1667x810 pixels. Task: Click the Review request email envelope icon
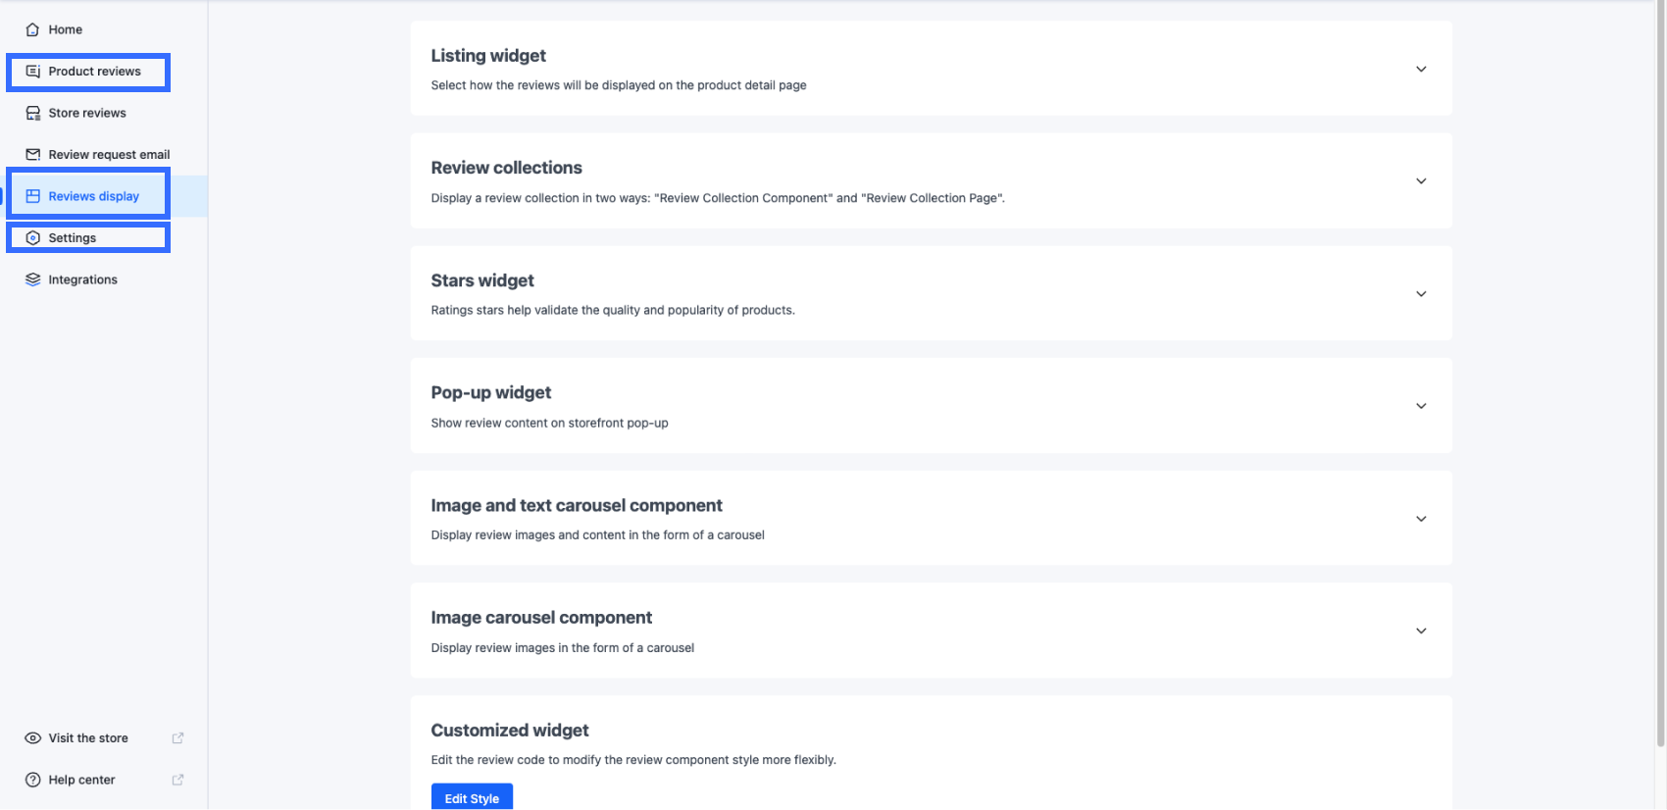point(32,154)
